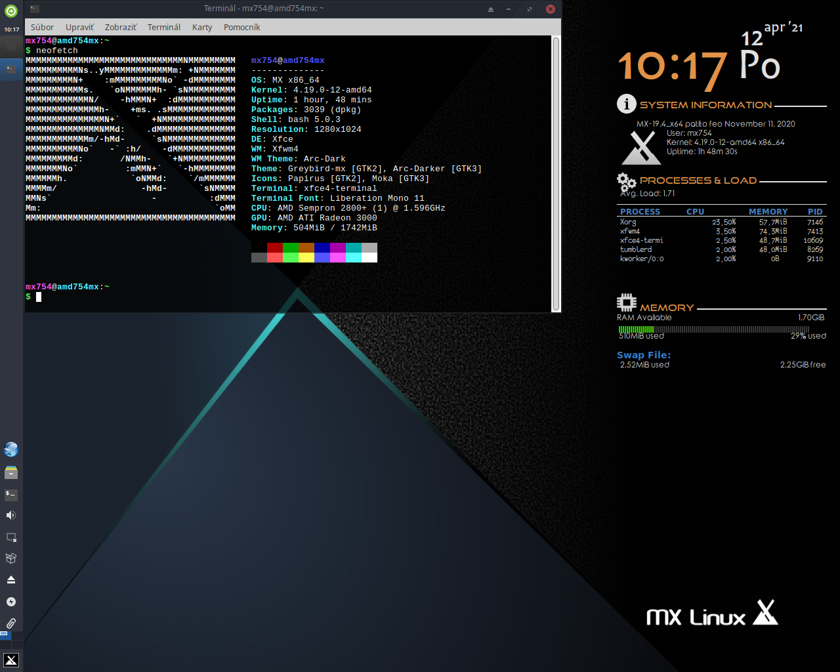Click the brown-orange neofetch color block
The width and height of the screenshot is (840, 672).
(306, 248)
